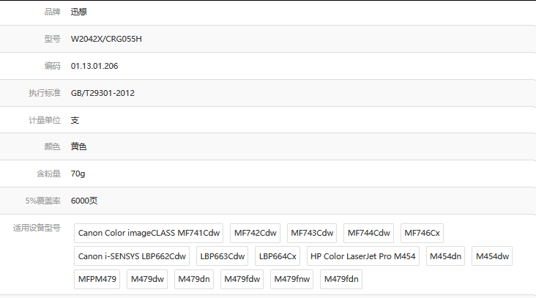This screenshot has height=298, width=536.
Task: Choose the MF743Cdw model tag
Action: click(x=312, y=234)
